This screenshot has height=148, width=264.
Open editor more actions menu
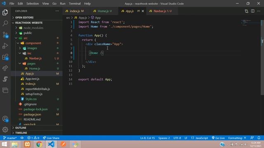[x=259, y=11]
